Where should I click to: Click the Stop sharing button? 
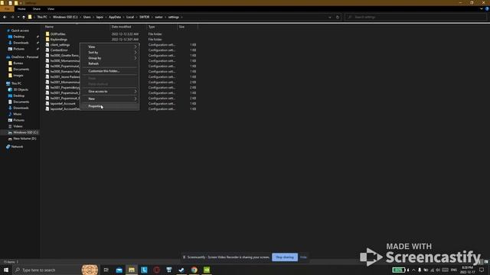[285, 257]
